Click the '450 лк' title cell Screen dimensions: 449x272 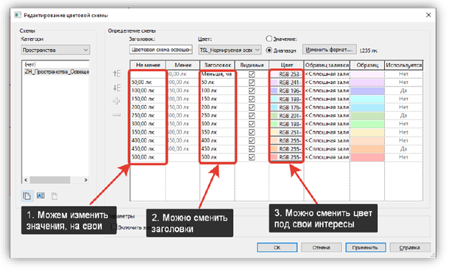[217, 149]
